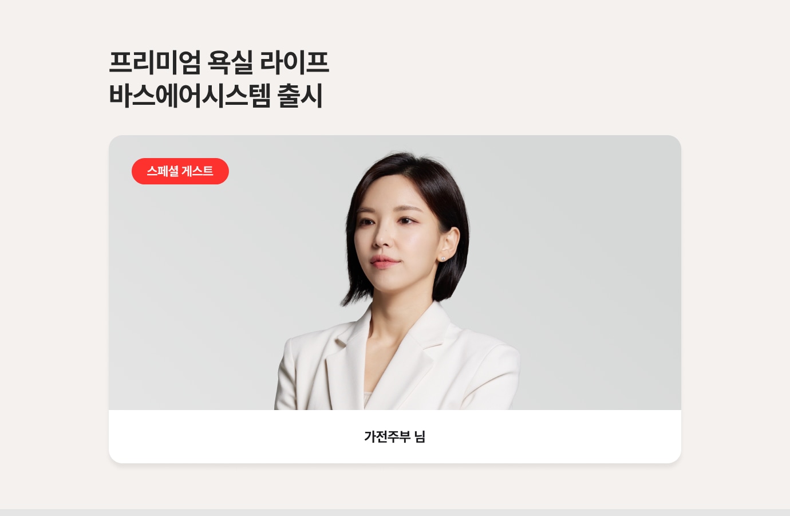This screenshot has height=516, width=790.
Task: Open the 가전주부 guest name
Action: tap(387, 437)
